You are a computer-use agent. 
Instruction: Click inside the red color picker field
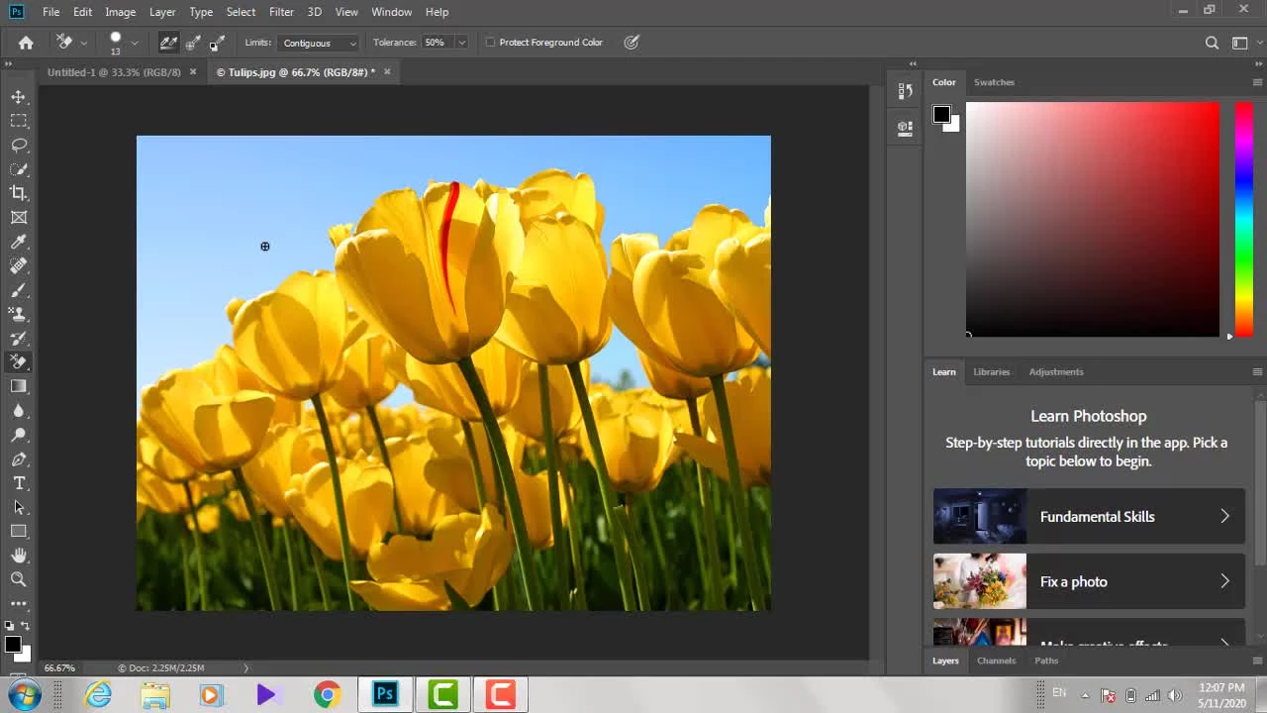point(1093,219)
